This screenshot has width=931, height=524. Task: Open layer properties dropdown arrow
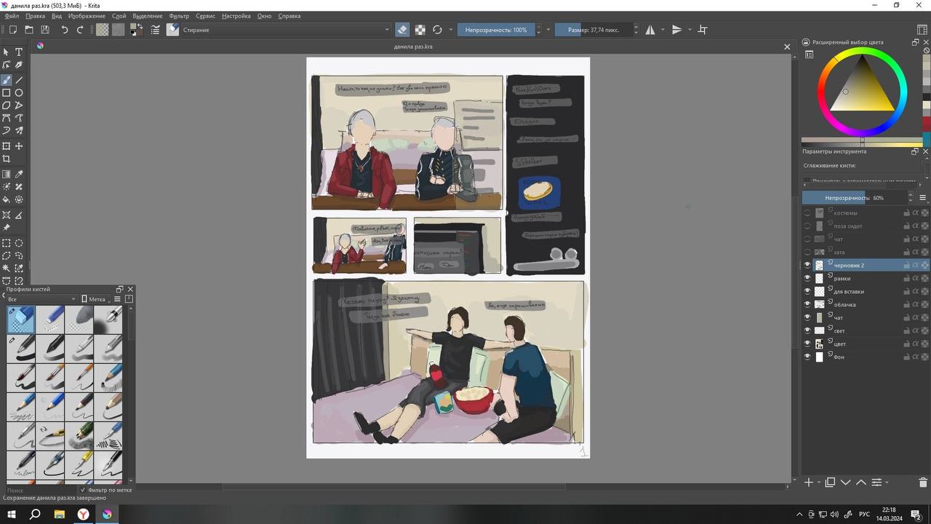[887, 482]
